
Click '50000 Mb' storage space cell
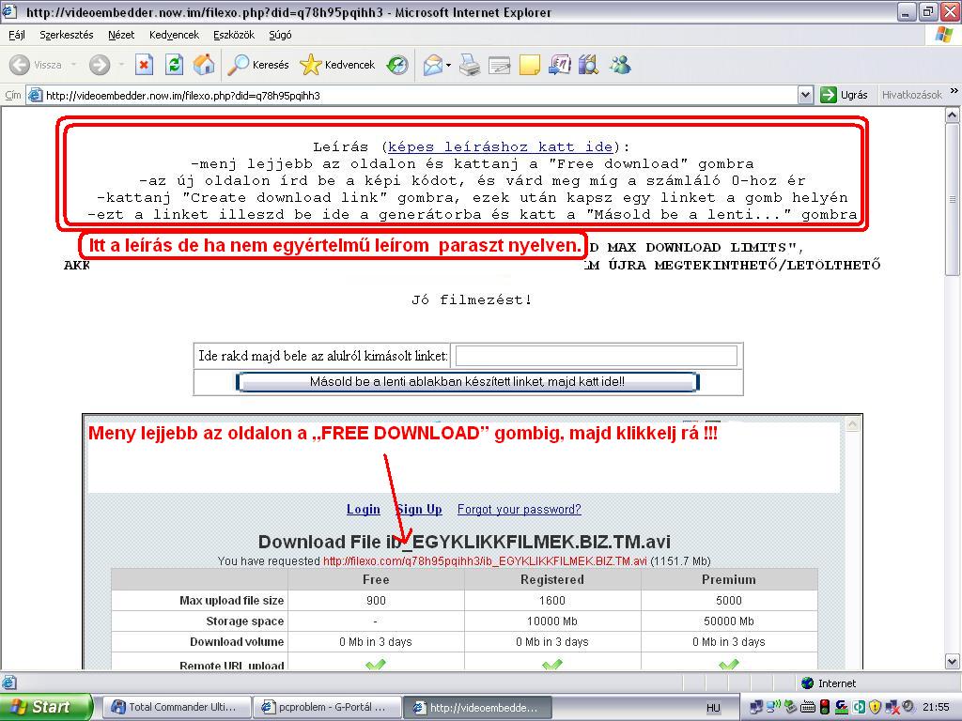click(x=729, y=621)
